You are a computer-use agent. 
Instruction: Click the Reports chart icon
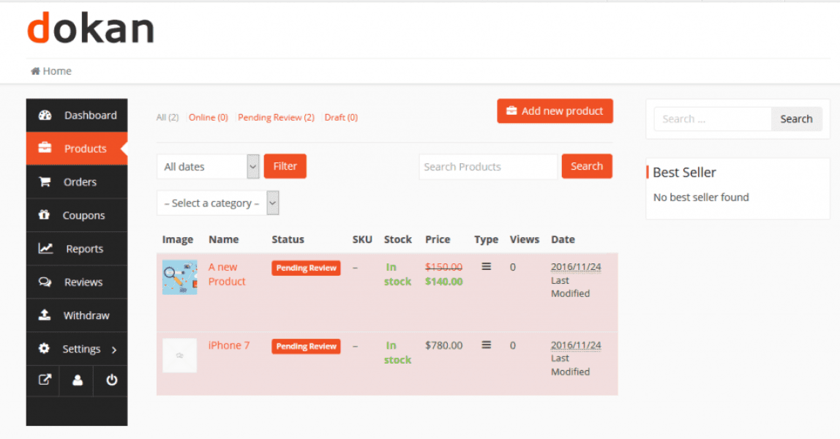click(45, 249)
